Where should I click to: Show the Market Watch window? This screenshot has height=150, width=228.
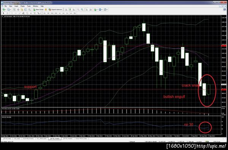pos(14,10)
